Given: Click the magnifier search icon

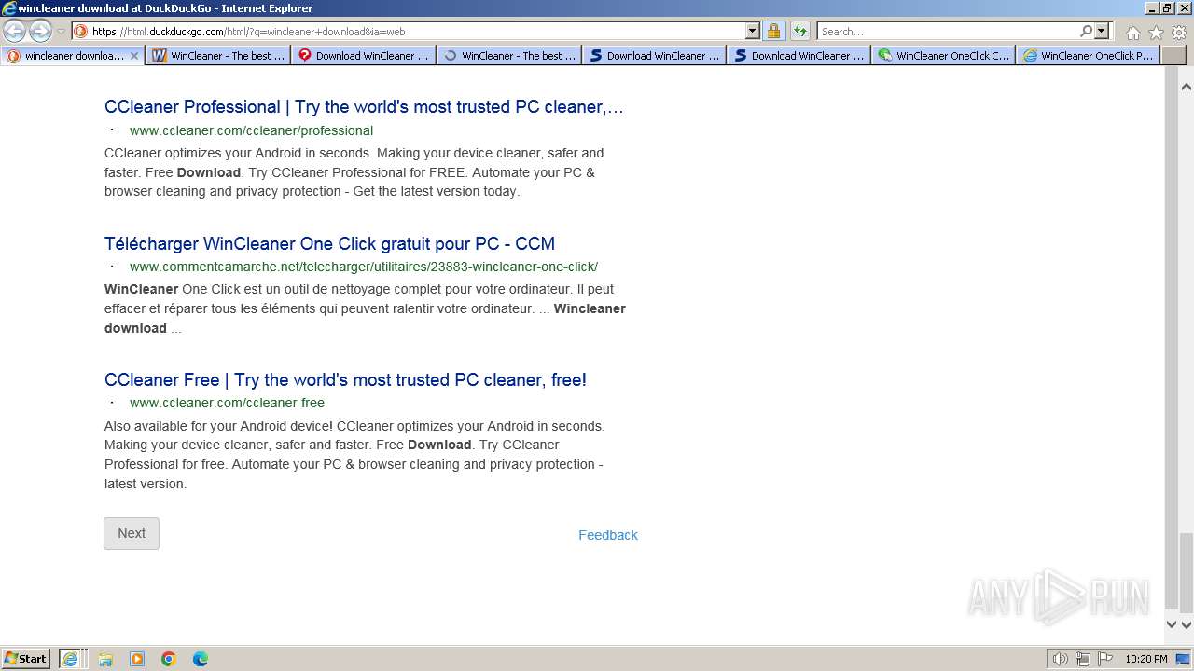Looking at the screenshot, I should pyautogui.click(x=1086, y=31).
